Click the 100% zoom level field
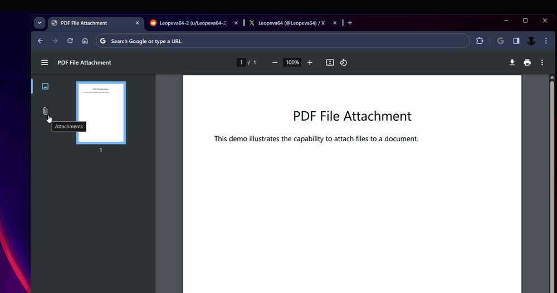 [x=292, y=63]
